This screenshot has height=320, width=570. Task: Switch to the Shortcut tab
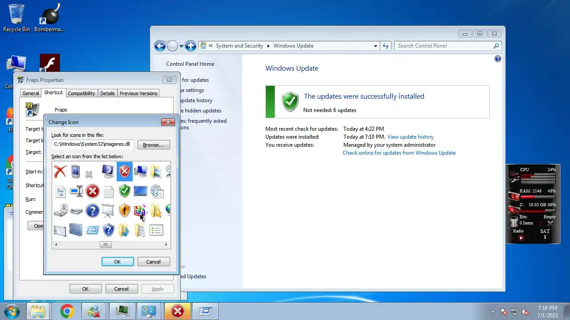tap(53, 92)
